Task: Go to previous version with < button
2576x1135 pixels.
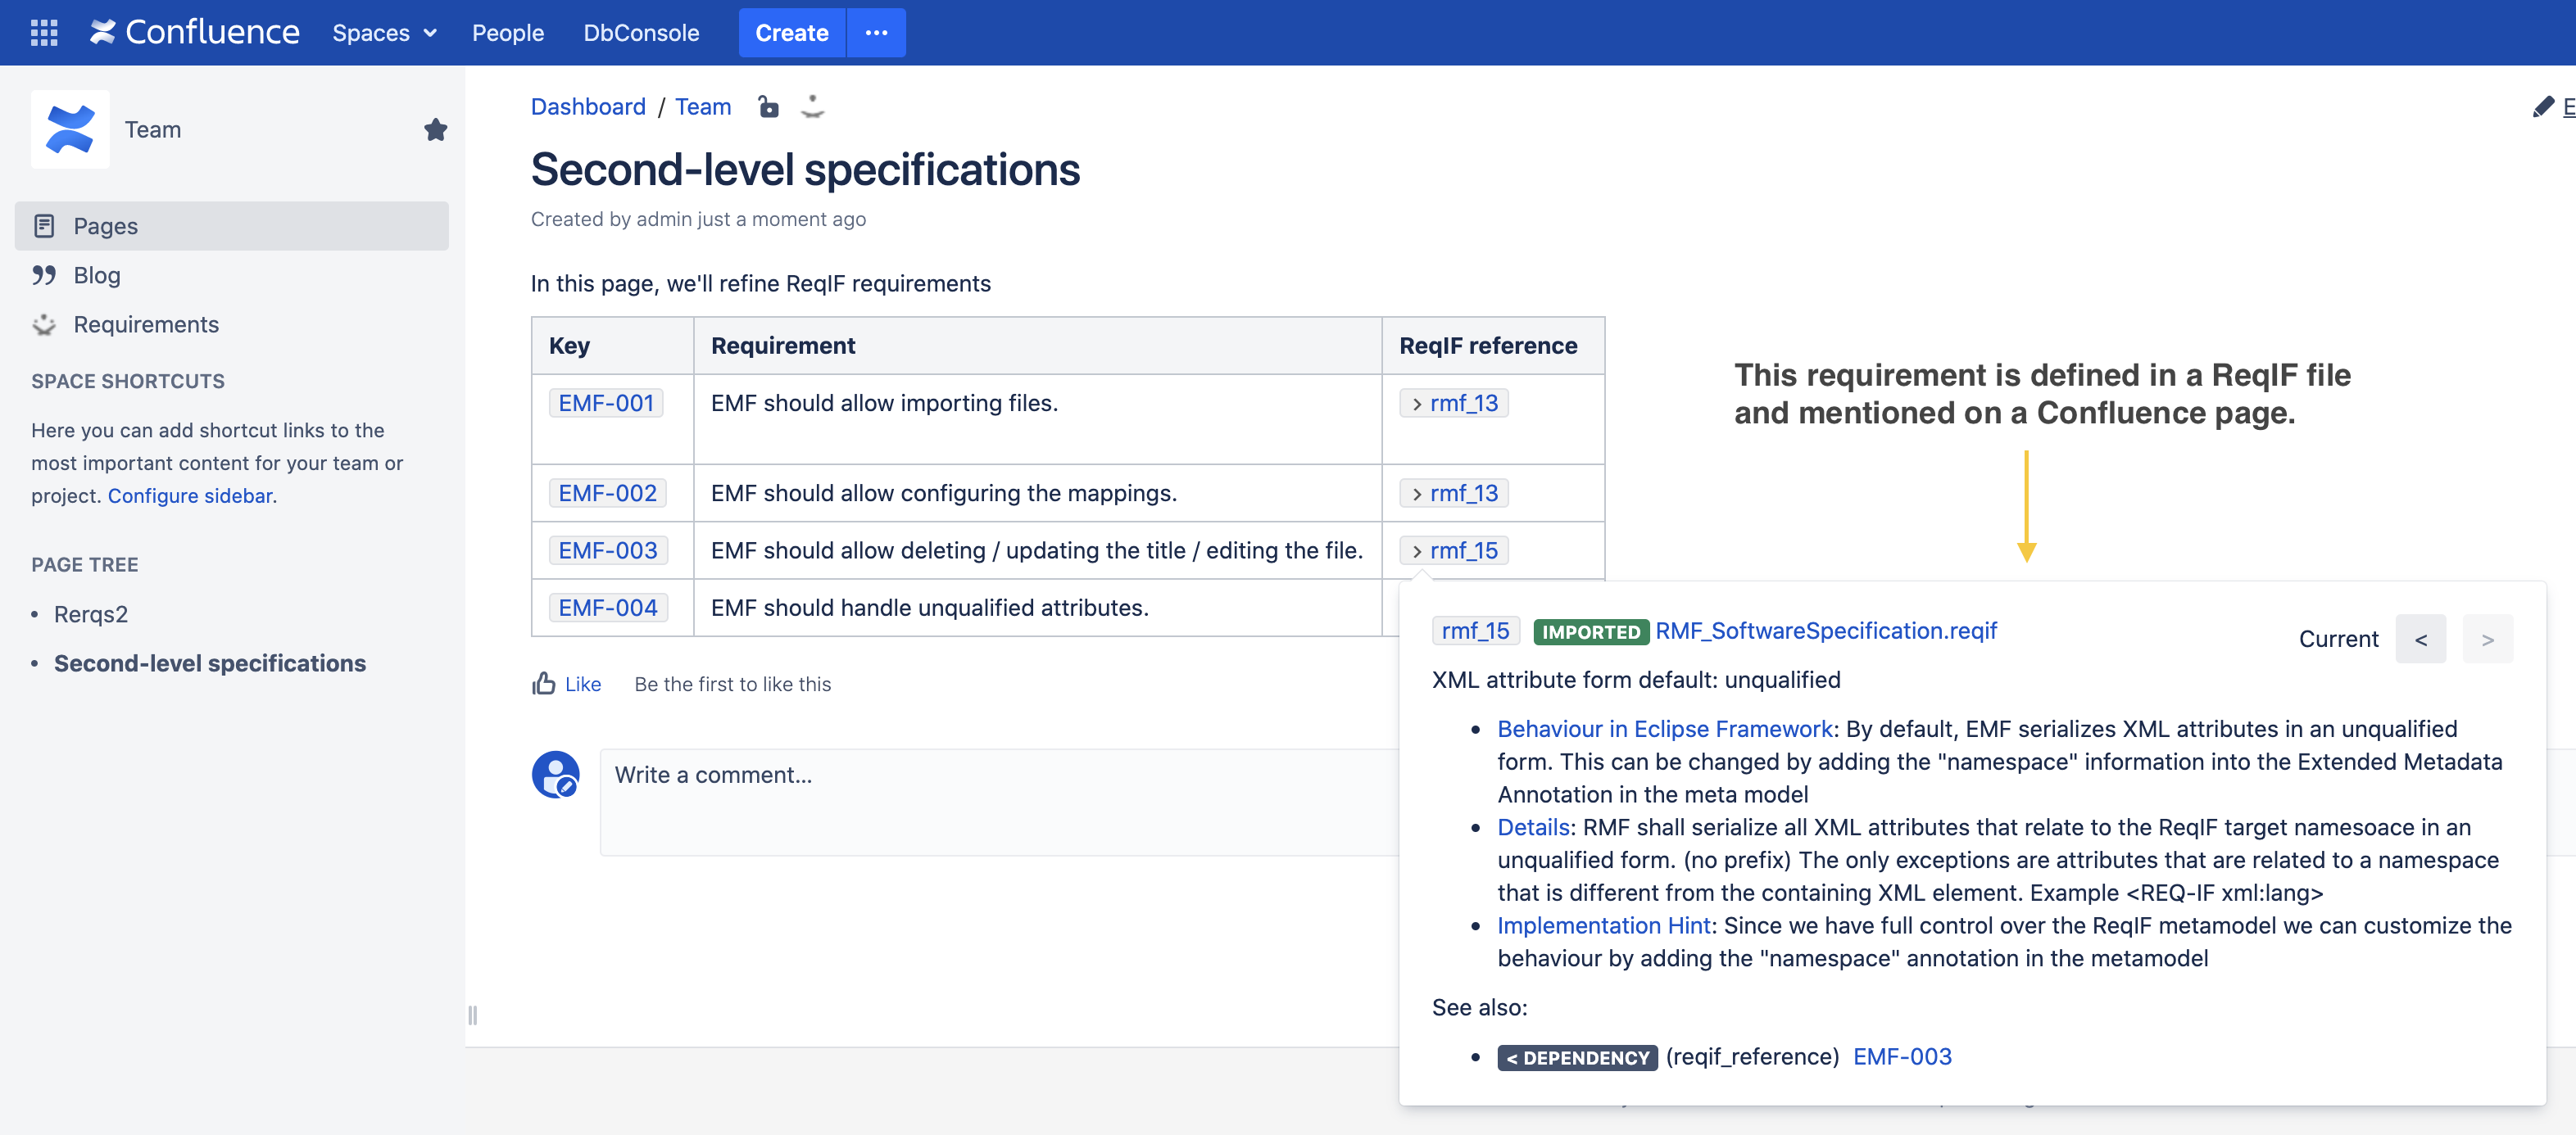Action: coord(2420,640)
